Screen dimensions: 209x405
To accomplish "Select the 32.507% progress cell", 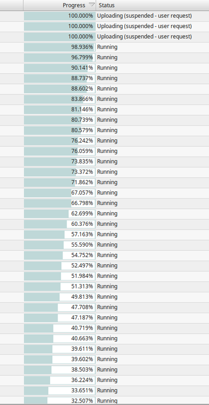I will pos(60,400).
